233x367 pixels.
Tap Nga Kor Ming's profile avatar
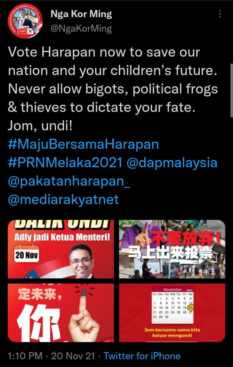point(25,21)
